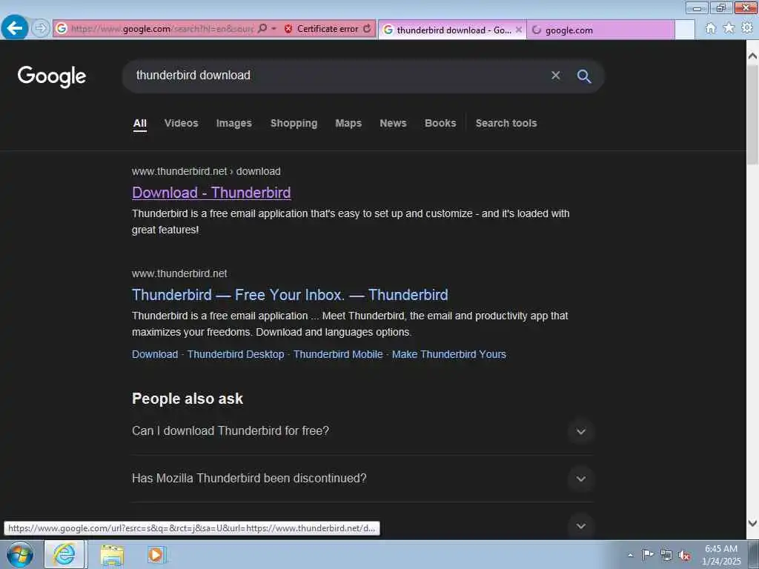
Task: Click the www.thunderbird.net site address text
Action: (179, 273)
